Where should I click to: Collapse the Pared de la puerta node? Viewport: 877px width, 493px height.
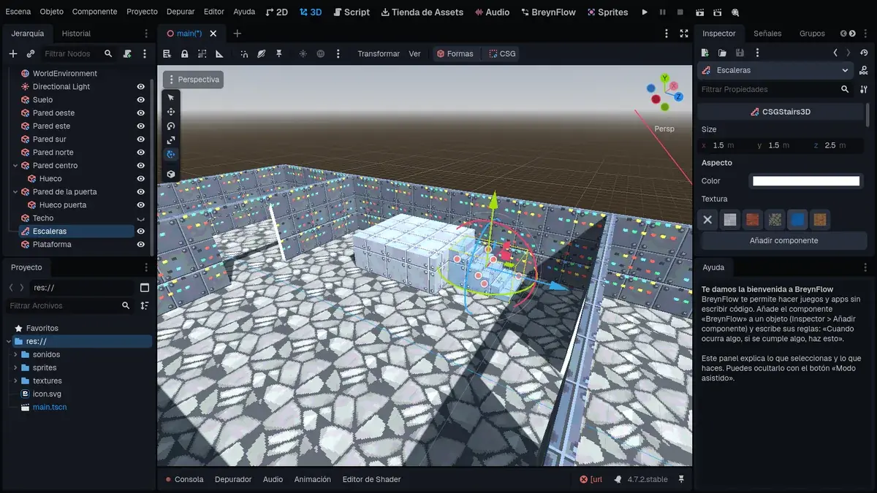15,192
